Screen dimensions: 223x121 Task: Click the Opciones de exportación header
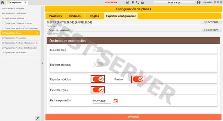134,41
